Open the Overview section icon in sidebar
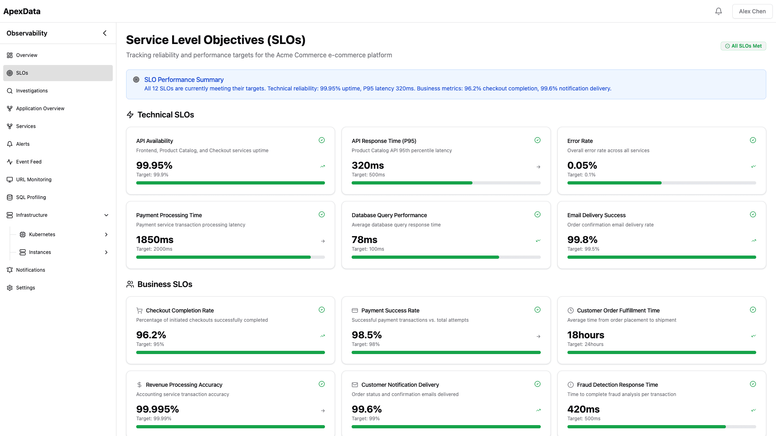This screenshot has height=436, width=776. [10, 55]
